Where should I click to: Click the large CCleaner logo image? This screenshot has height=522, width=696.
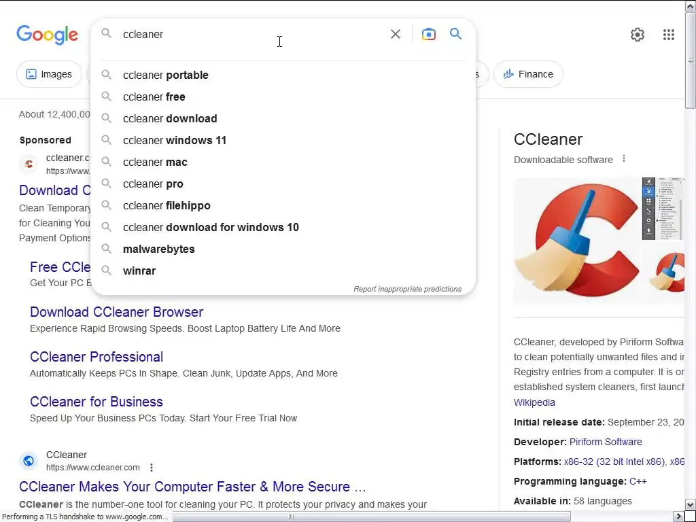point(576,240)
